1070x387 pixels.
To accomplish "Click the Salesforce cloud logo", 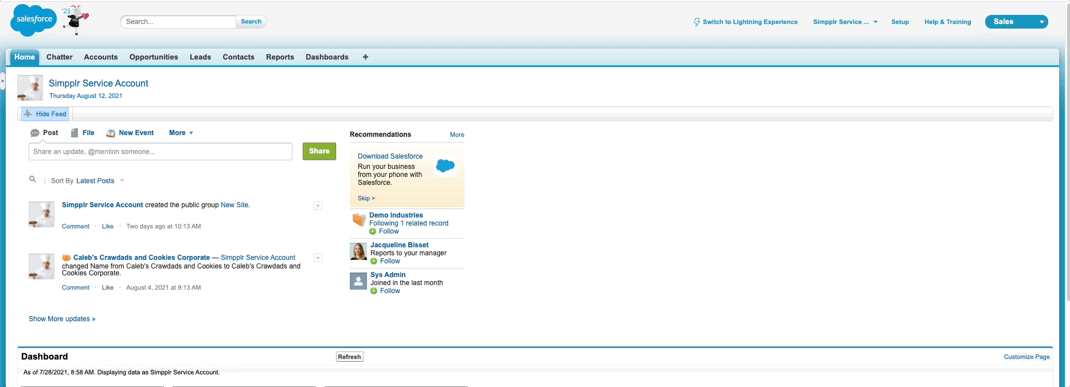I will (x=34, y=19).
